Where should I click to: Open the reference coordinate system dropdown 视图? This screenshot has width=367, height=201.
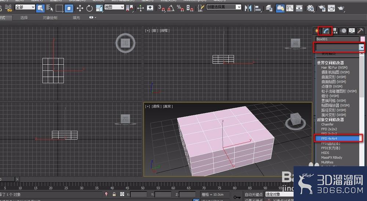coord(114,7)
